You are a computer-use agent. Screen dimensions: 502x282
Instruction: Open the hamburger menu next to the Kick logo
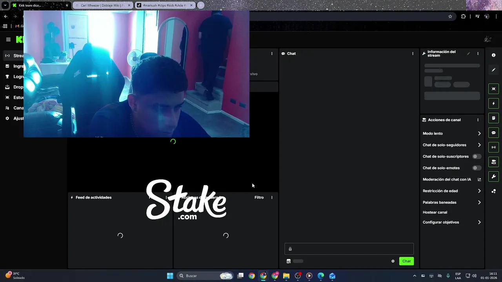[x=8, y=40]
